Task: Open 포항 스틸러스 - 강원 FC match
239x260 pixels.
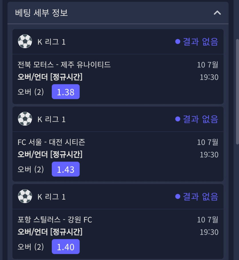Action: [x=55, y=219]
